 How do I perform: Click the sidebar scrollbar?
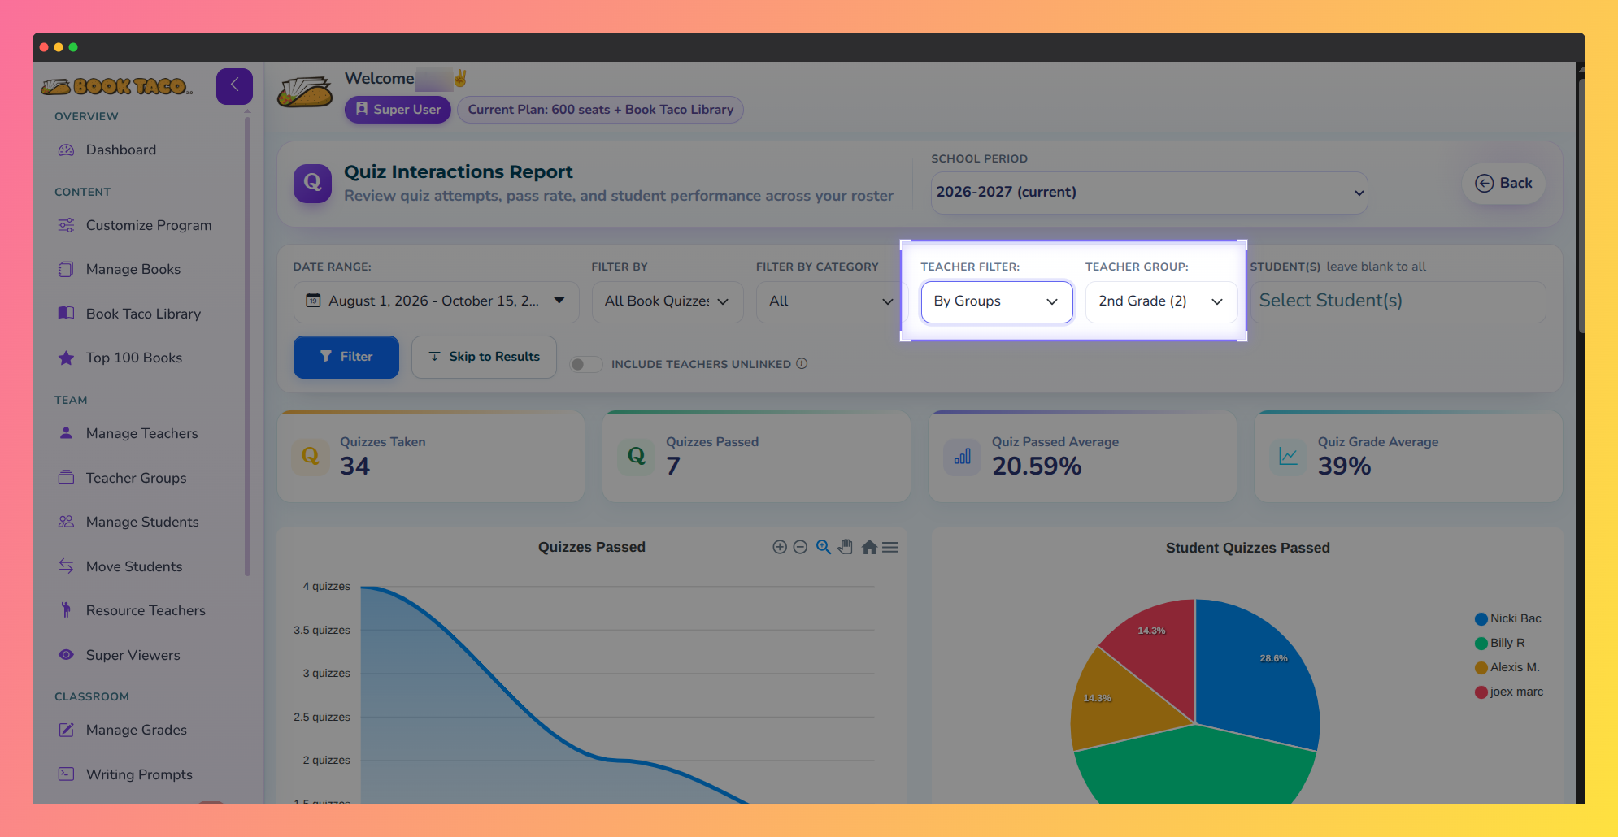[247, 345]
